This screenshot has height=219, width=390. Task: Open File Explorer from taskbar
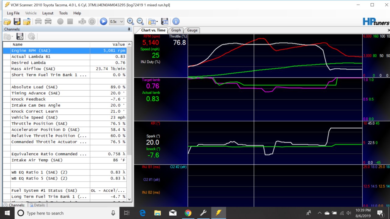[158, 213]
